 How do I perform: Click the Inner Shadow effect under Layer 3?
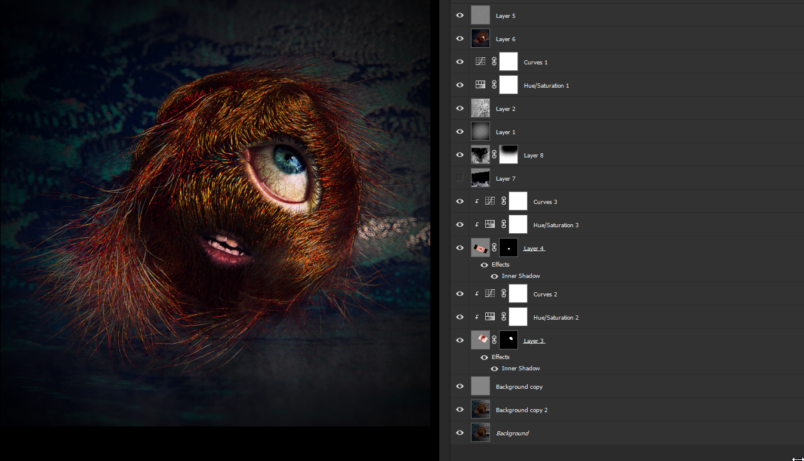(520, 369)
